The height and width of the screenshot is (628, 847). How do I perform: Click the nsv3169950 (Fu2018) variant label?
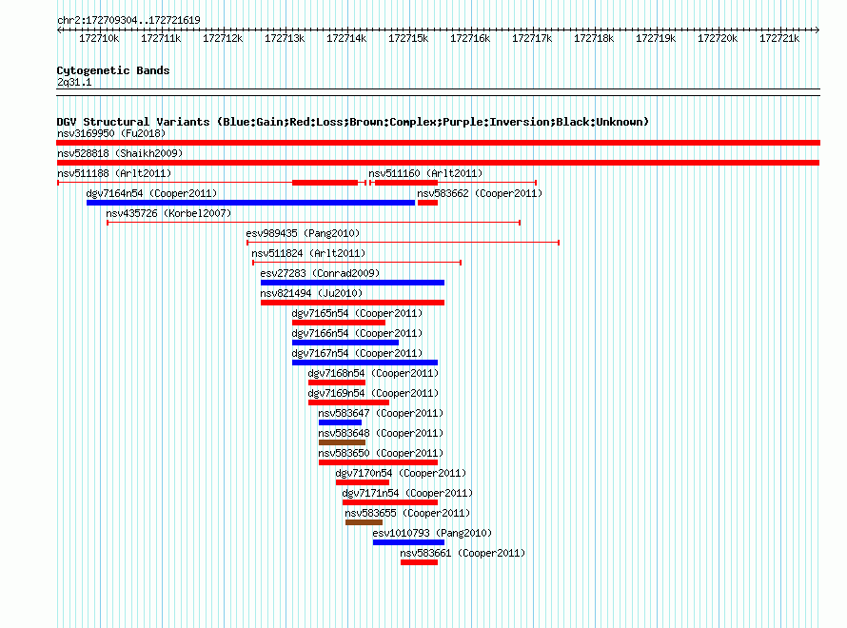point(111,133)
